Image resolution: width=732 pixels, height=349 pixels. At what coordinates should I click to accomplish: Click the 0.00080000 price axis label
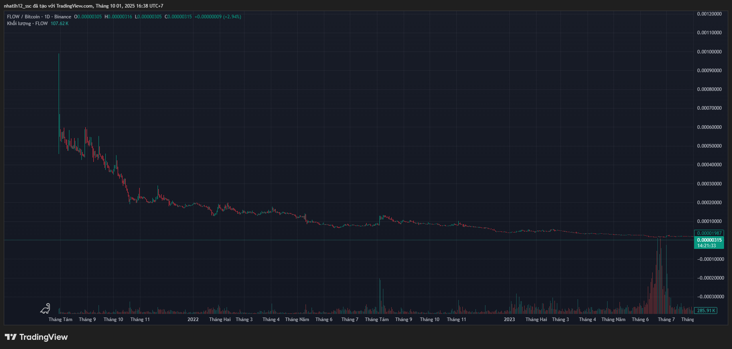point(709,89)
